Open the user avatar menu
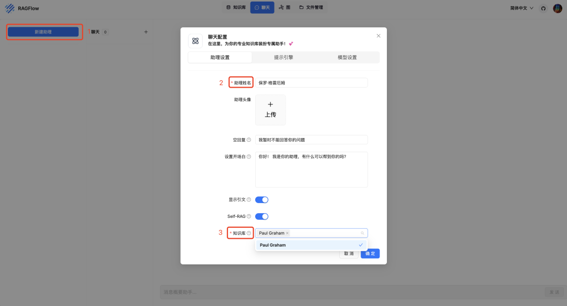The height and width of the screenshot is (306, 567). pyautogui.click(x=558, y=8)
